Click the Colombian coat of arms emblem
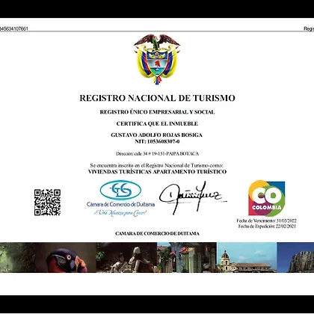The height and width of the screenshot is (314, 314). click(157, 59)
